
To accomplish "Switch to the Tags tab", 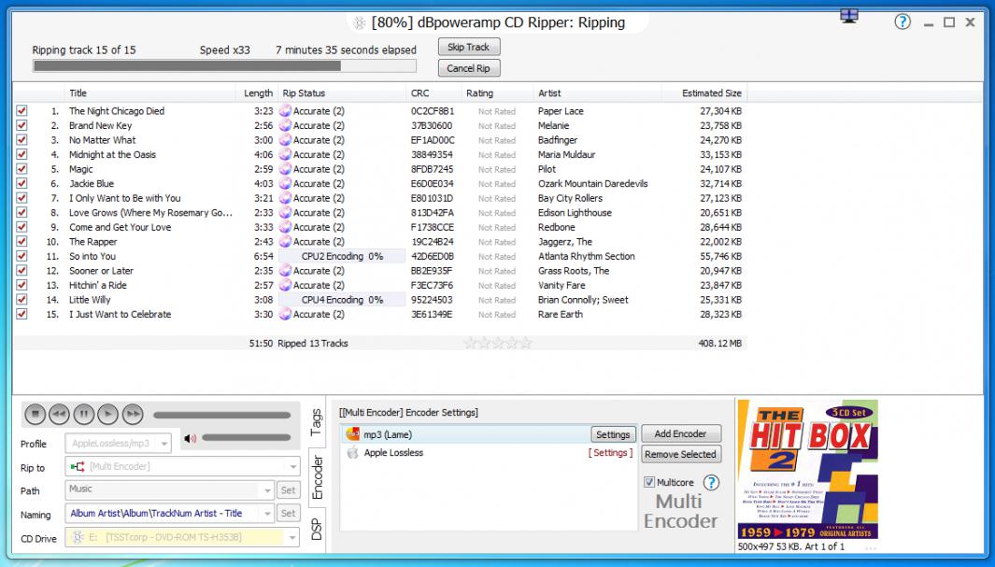I will pyautogui.click(x=316, y=423).
